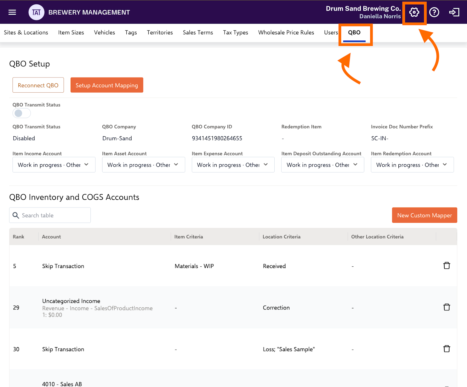The width and height of the screenshot is (467, 387).
Task: Go to the Wholesale Price Rules tab
Action: (286, 32)
